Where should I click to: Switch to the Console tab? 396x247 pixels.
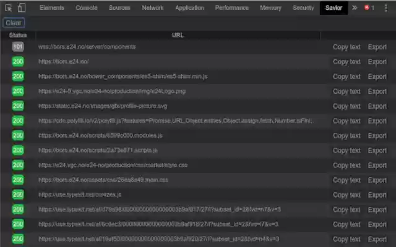pyautogui.click(x=87, y=8)
